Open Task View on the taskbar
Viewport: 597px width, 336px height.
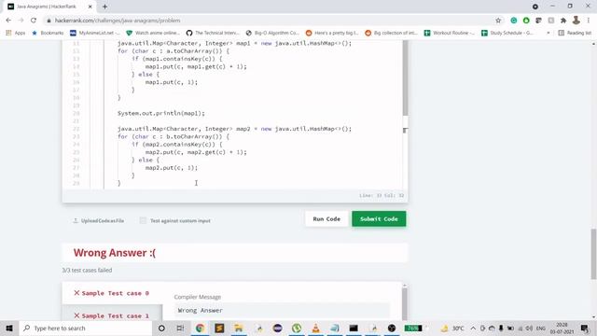[180, 328]
